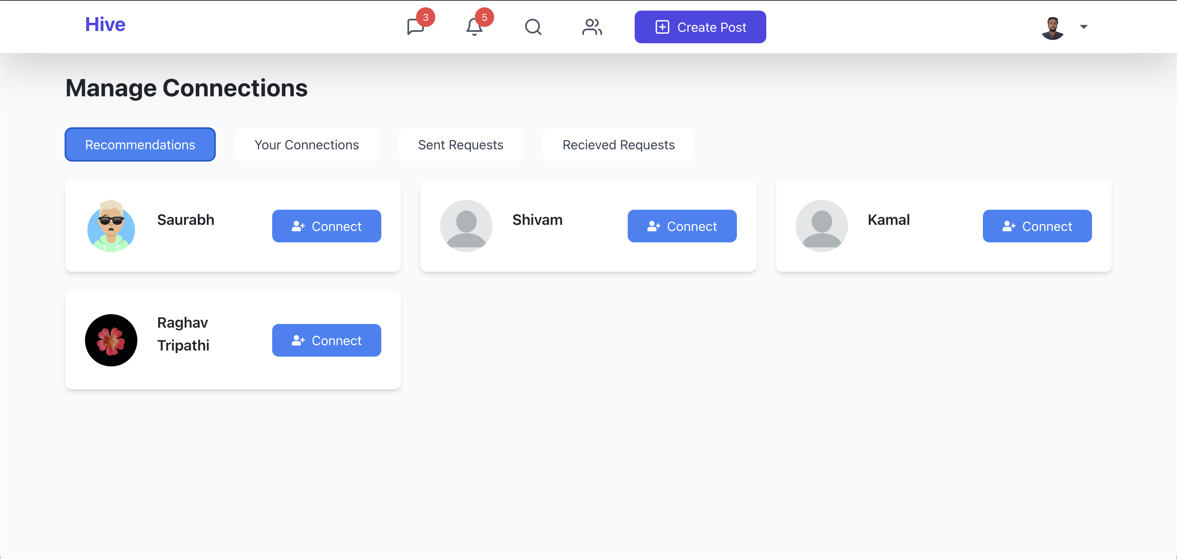The height and width of the screenshot is (559, 1177).
Task: Switch to Your Connections tab
Action: (306, 145)
